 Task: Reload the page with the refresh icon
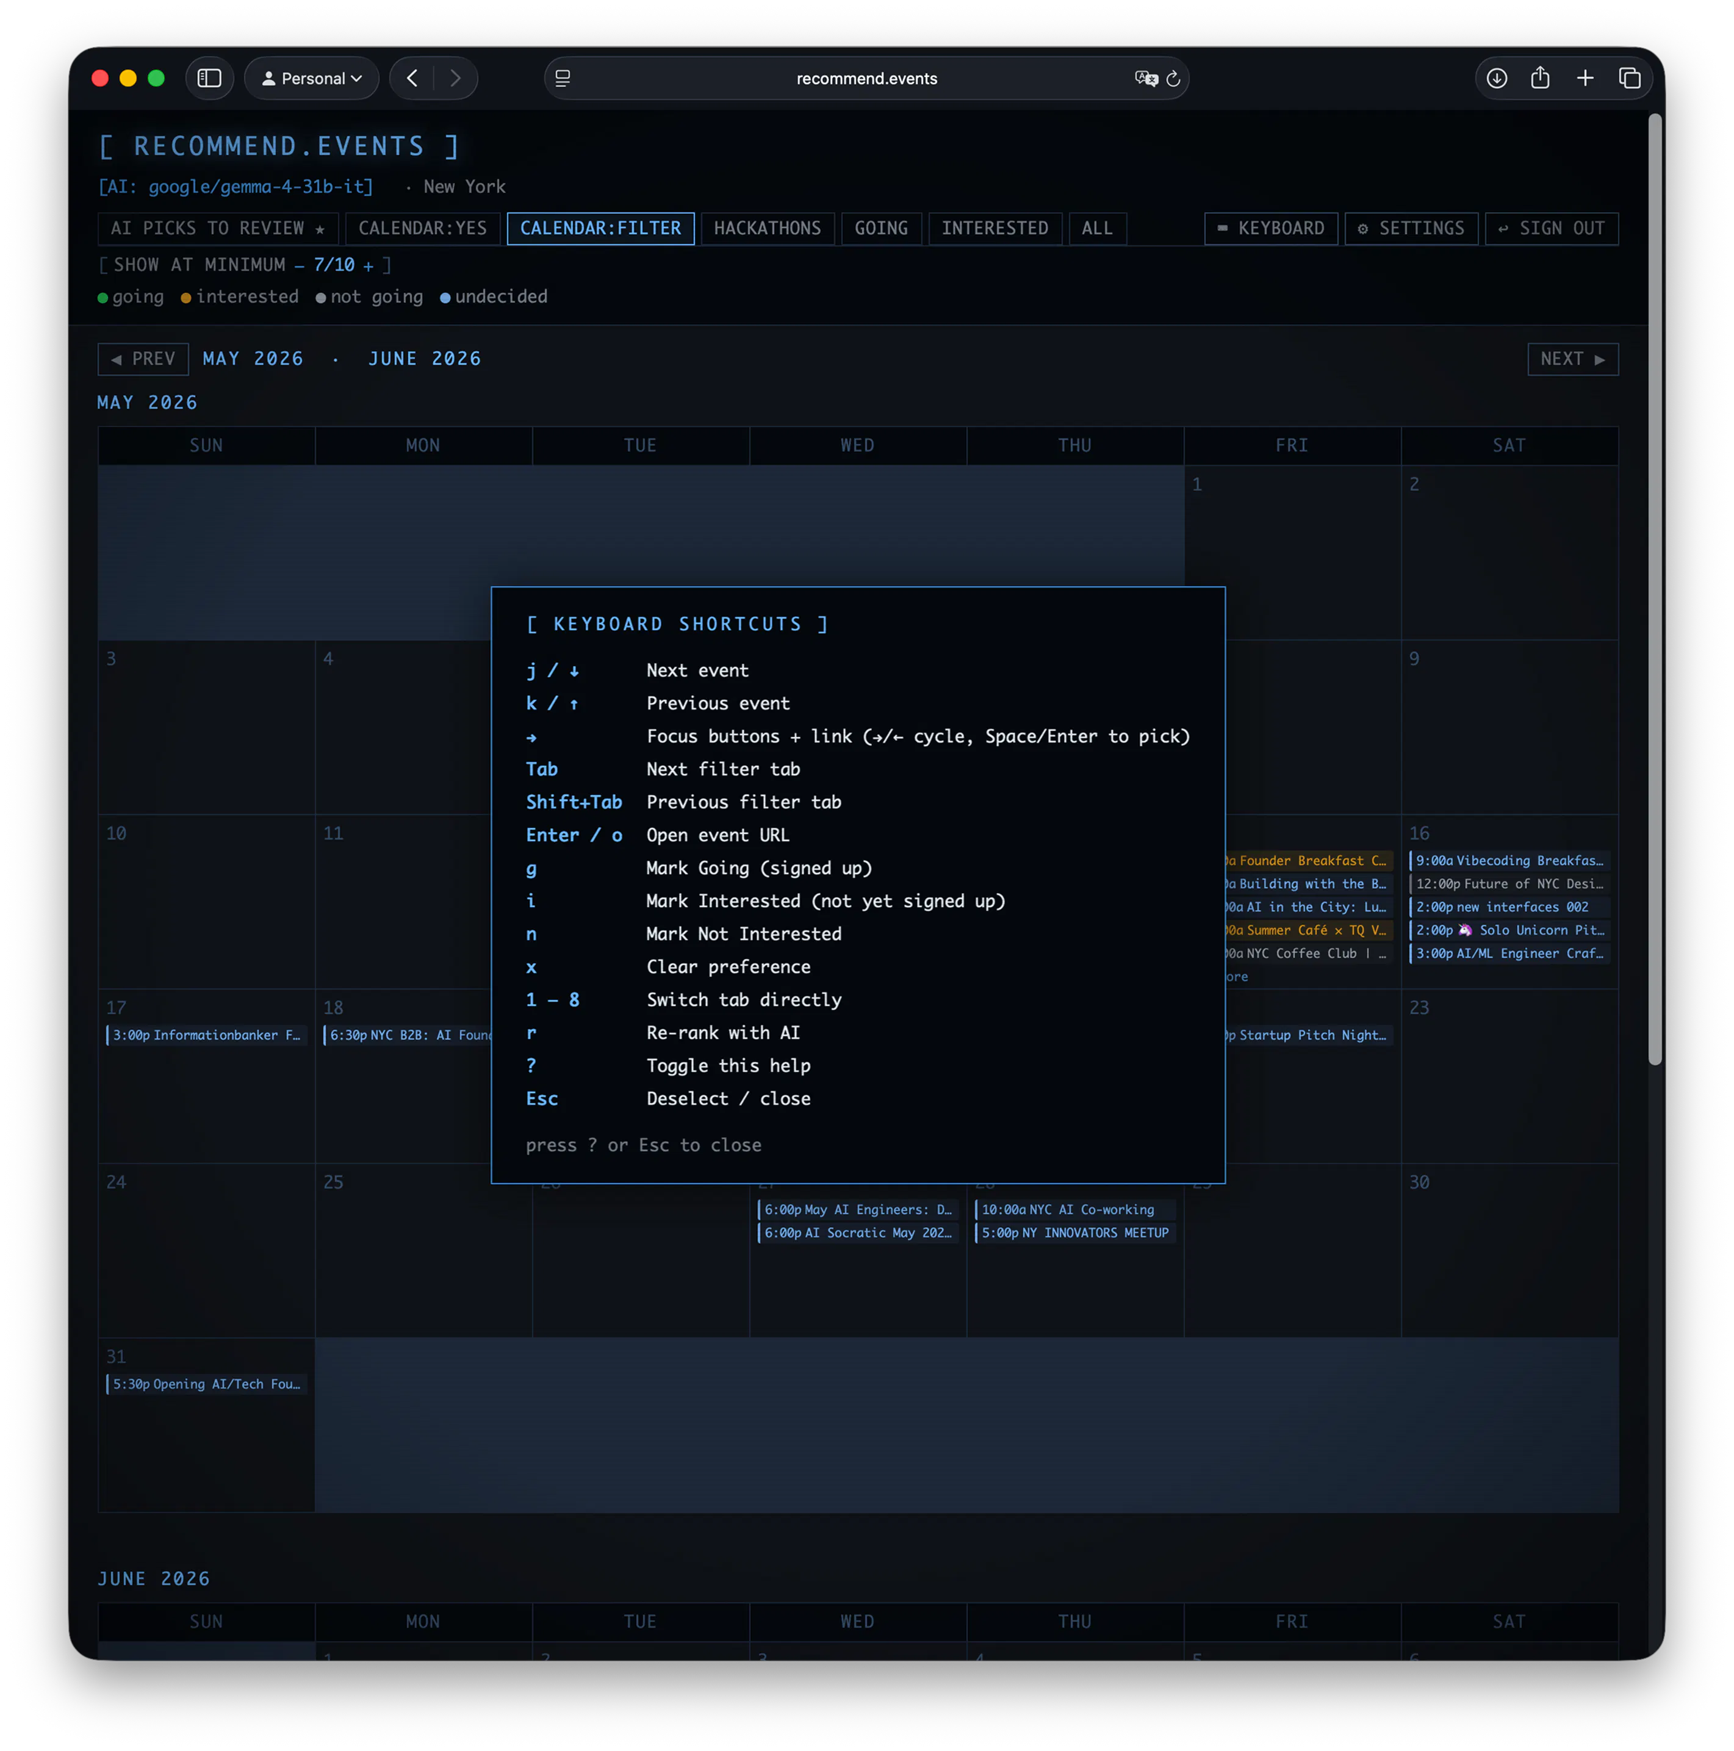(1173, 79)
